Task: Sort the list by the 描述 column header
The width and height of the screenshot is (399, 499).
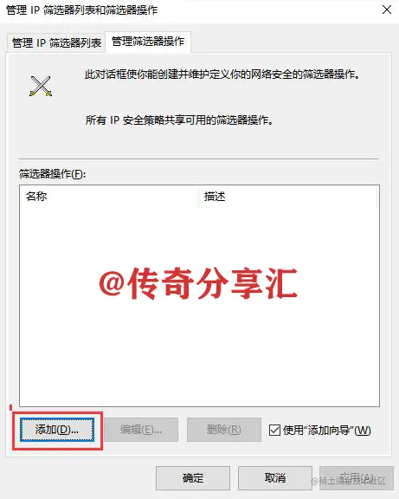Action: (287, 197)
